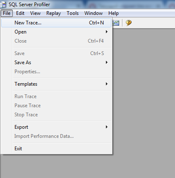This screenshot has width=175, height=178.
Task: Click the yellow Help question mark icon
Action: (x=129, y=23)
